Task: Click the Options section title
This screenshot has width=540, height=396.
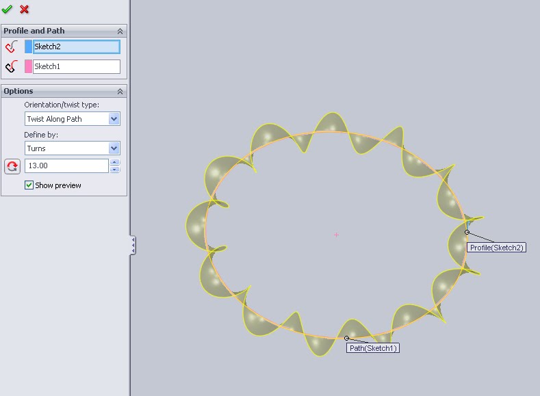Action: (x=18, y=91)
